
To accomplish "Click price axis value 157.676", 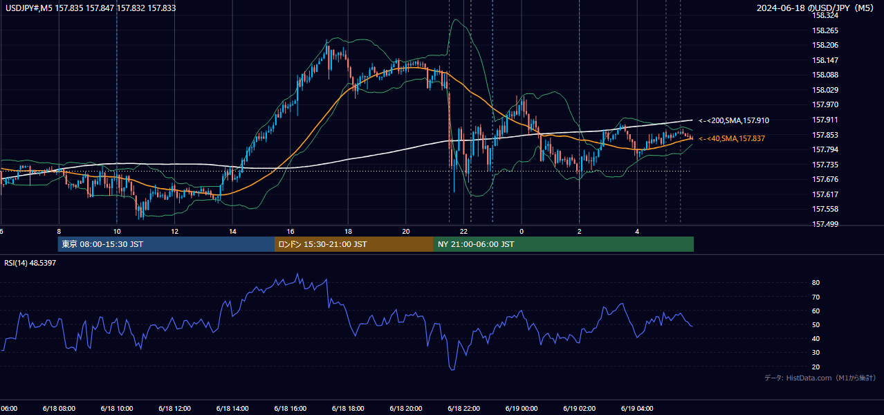I will [825, 179].
